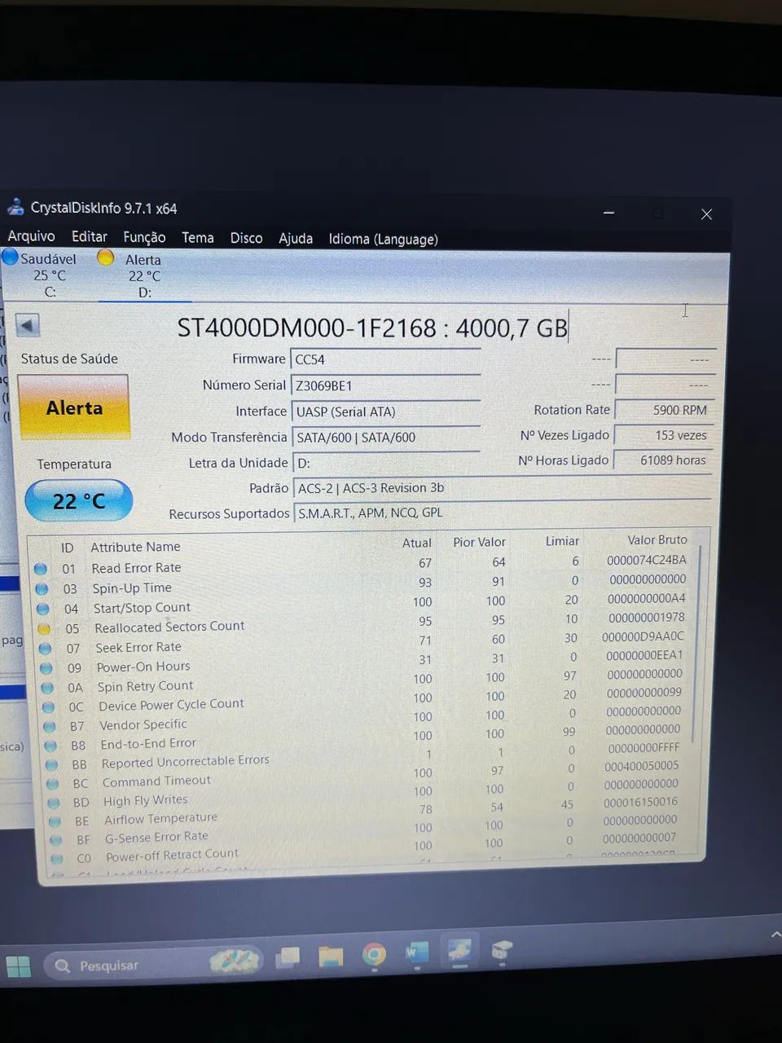Click the status dot for High Fly Writes
This screenshot has width=782, height=1043.
click(x=54, y=803)
